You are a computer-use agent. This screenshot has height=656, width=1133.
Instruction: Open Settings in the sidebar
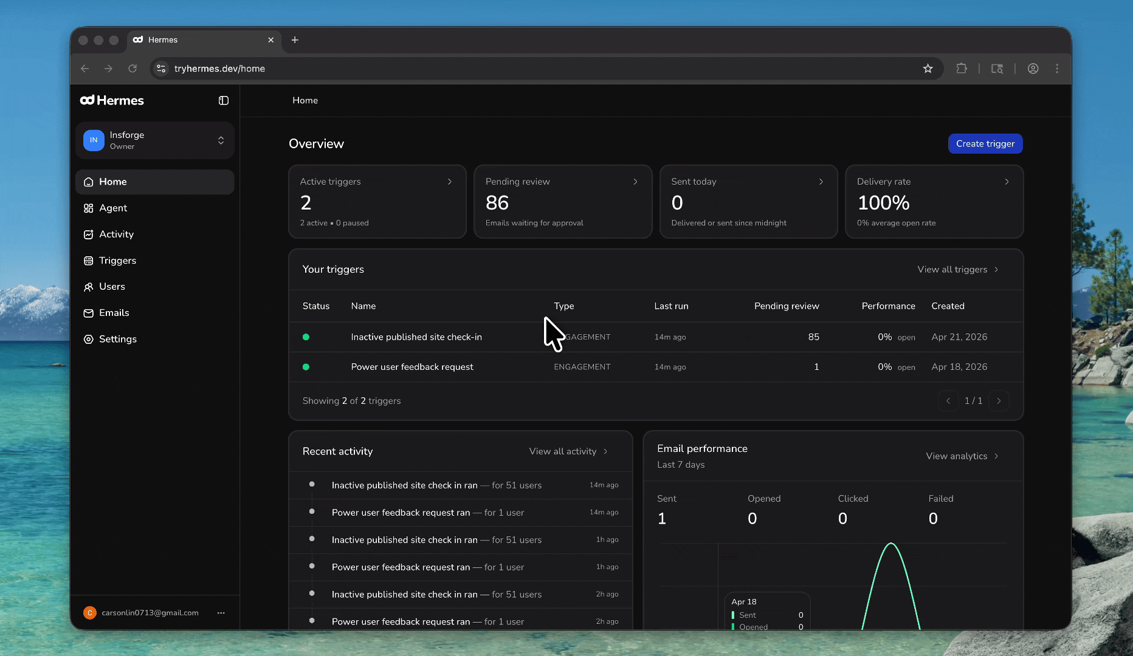(118, 339)
